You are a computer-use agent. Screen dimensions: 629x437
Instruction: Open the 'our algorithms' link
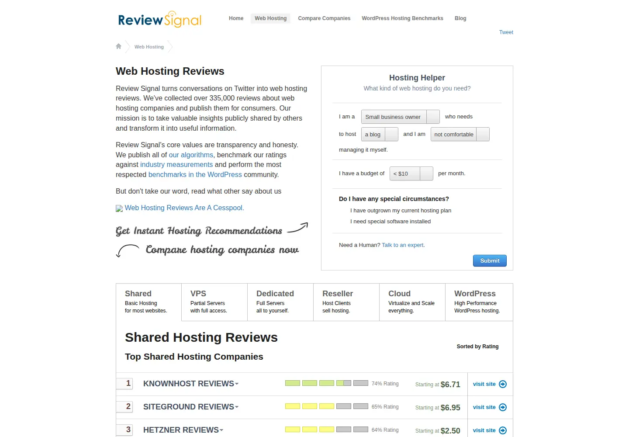pos(191,155)
